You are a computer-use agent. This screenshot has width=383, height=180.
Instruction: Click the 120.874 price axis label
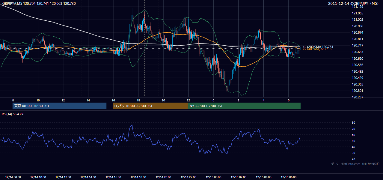(x=358, y=32)
